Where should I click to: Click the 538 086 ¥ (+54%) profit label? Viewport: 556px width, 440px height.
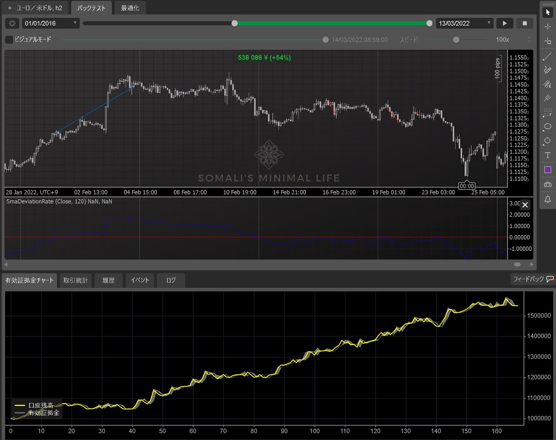point(264,57)
